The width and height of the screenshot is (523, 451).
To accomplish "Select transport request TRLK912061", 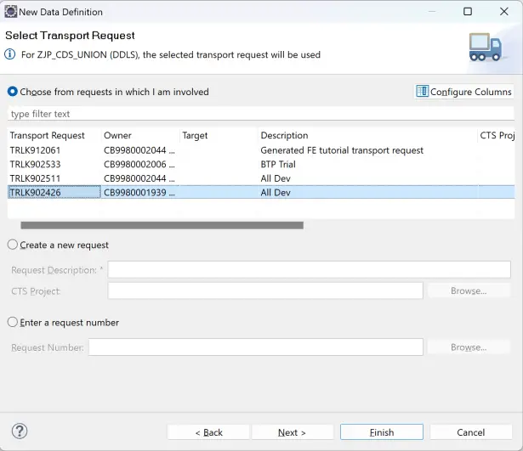I will tap(35, 150).
